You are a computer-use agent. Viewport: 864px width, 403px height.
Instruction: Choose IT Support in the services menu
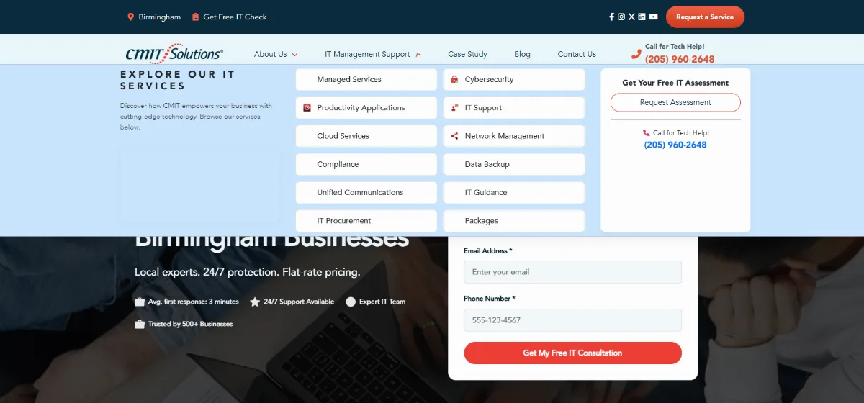514,108
